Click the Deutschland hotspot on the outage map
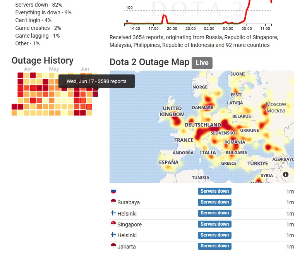The width and height of the screenshot is (295, 259). tap(203, 125)
